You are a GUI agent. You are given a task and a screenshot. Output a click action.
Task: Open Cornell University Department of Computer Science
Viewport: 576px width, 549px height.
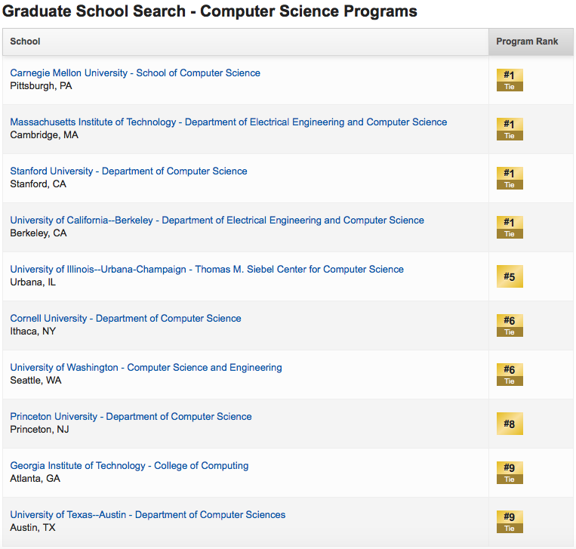(x=125, y=318)
